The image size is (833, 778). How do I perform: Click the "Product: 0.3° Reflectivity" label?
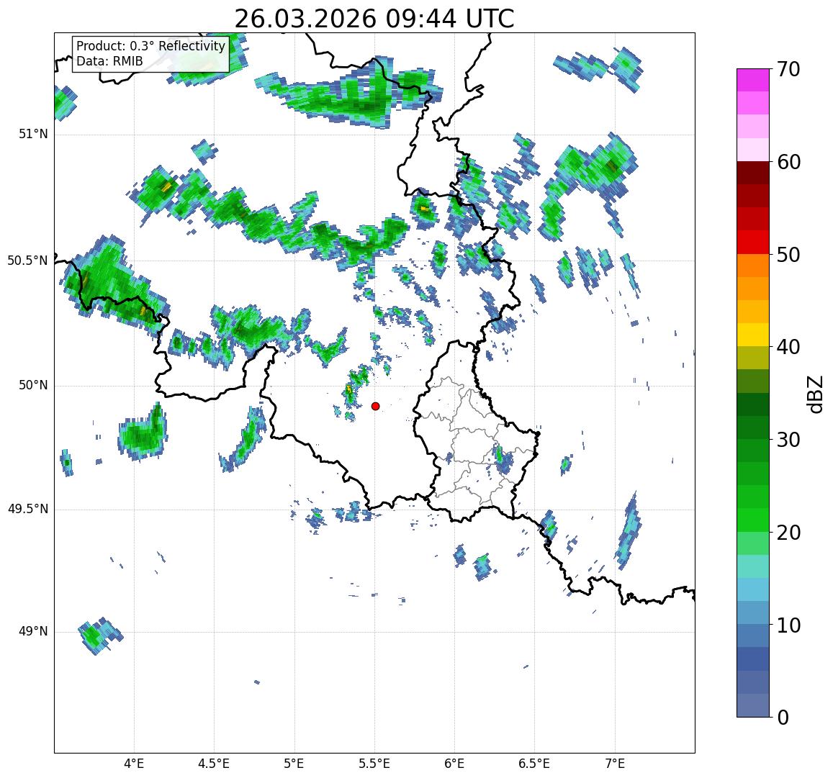pyautogui.click(x=151, y=46)
